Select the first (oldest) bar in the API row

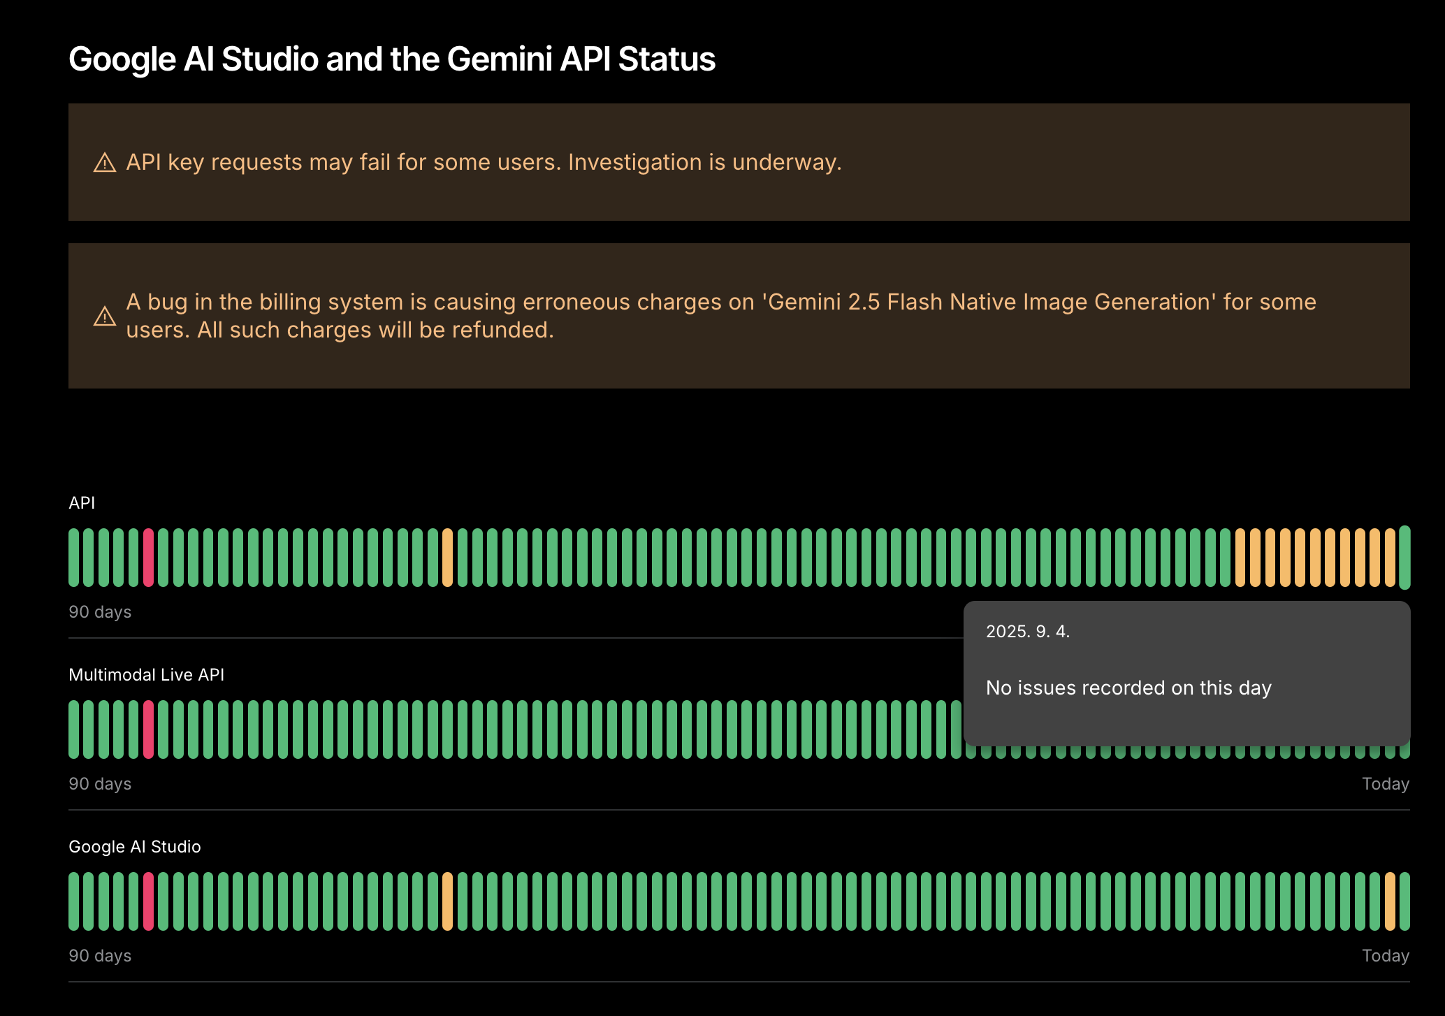tap(73, 558)
